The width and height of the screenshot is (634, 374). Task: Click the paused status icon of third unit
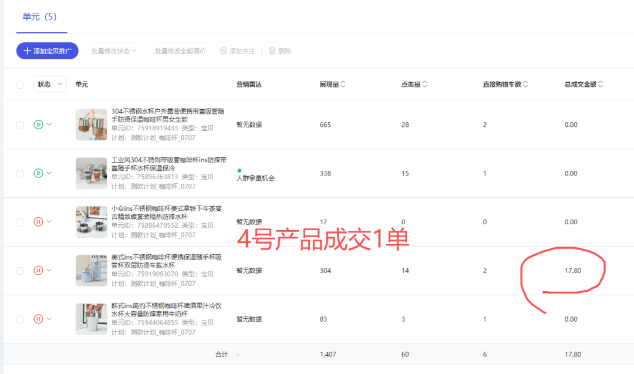(x=38, y=222)
